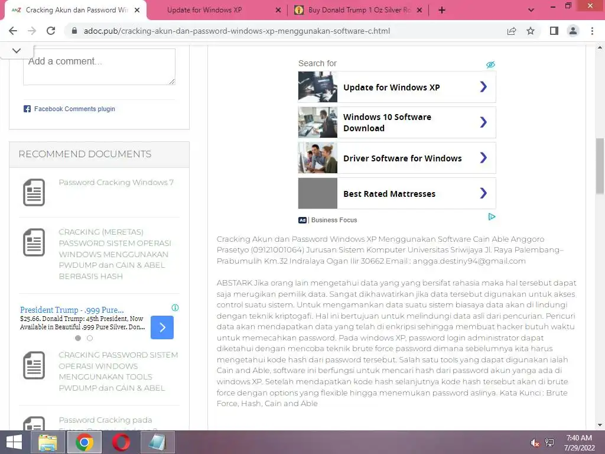The width and height of the screenshot is (605, 454).
Task: Switch to Buy Donald Trump Silver tab
Action: [x=359, y=11]
